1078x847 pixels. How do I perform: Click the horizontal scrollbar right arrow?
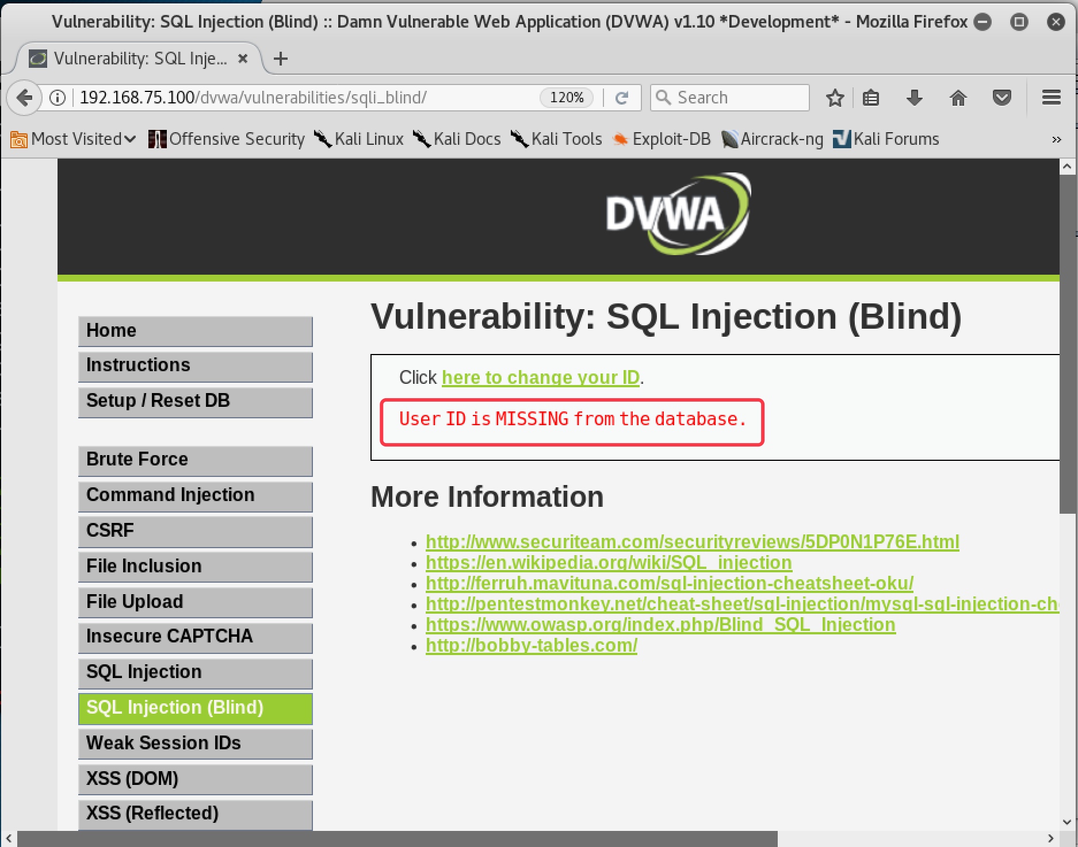(x=1050, y=839)
